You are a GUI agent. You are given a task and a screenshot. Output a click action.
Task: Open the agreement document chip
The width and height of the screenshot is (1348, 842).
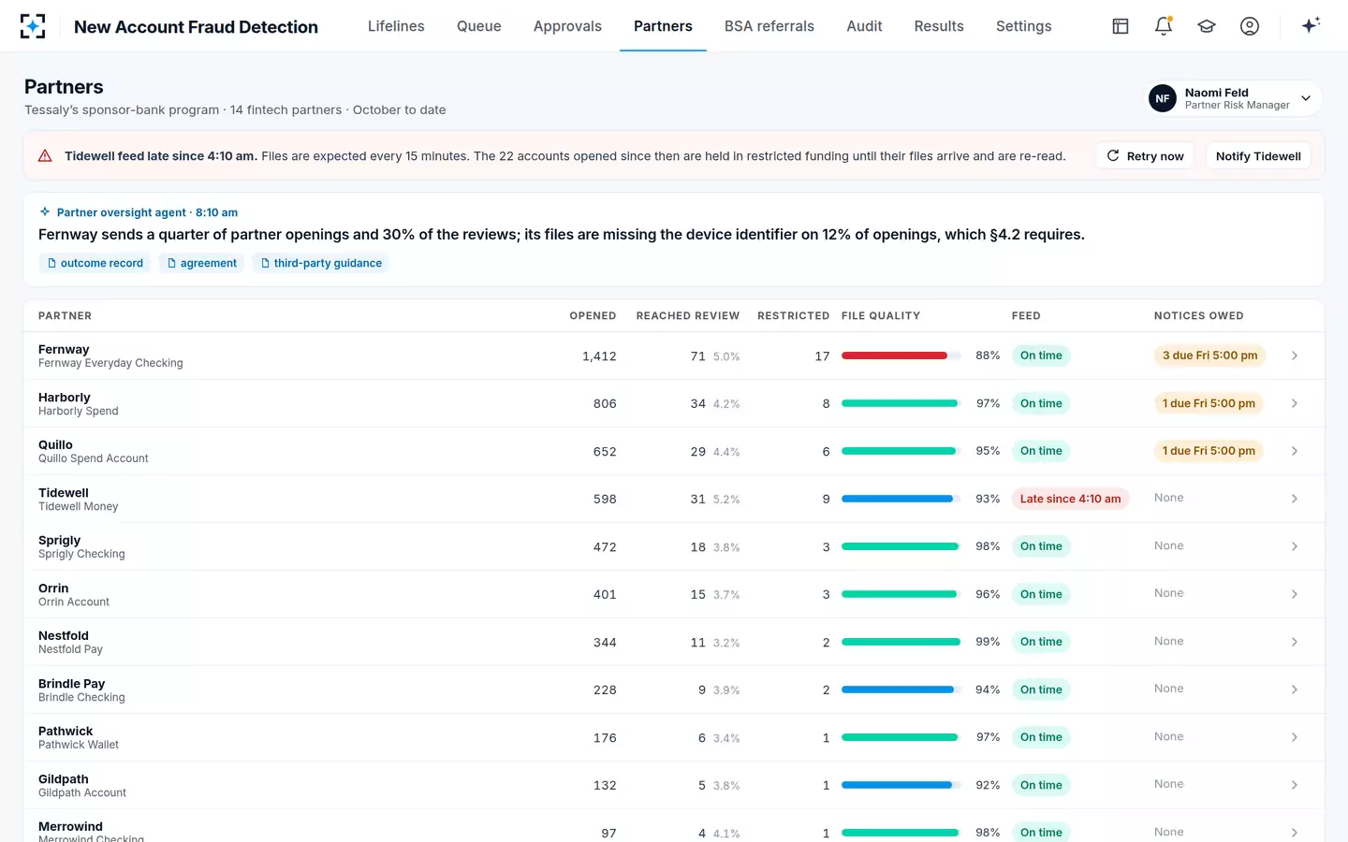pos(201,263)
